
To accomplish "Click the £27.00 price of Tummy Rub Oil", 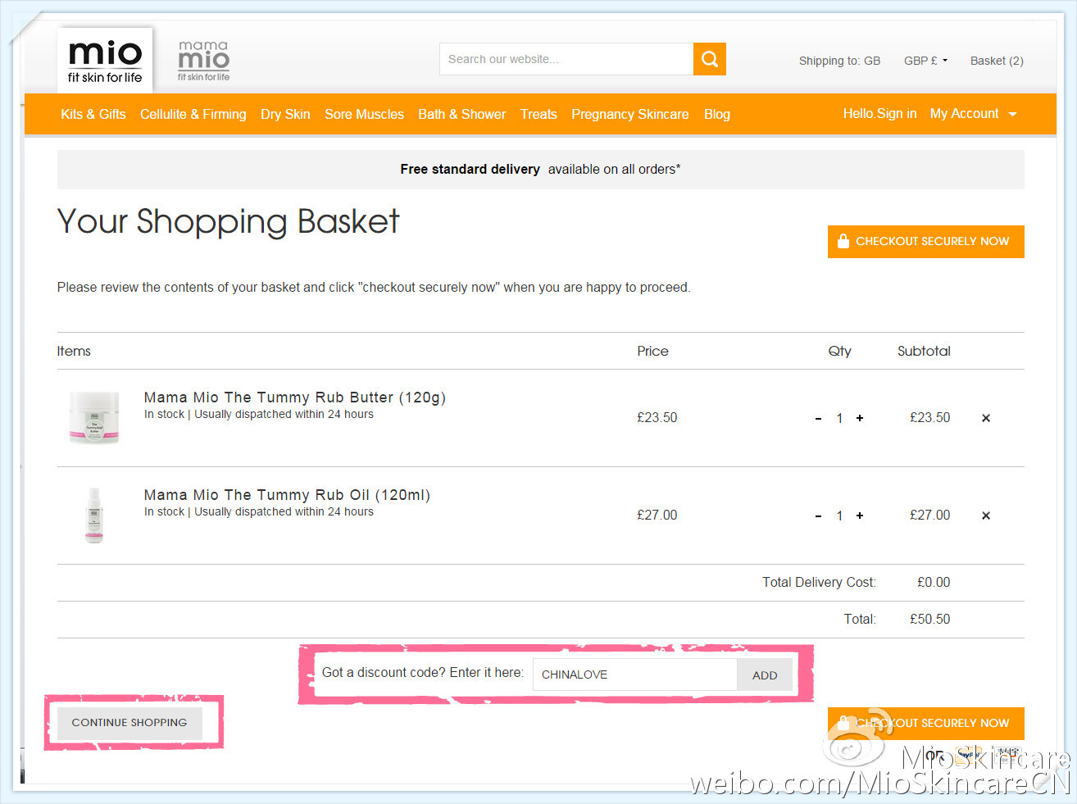I will point(657,516).
